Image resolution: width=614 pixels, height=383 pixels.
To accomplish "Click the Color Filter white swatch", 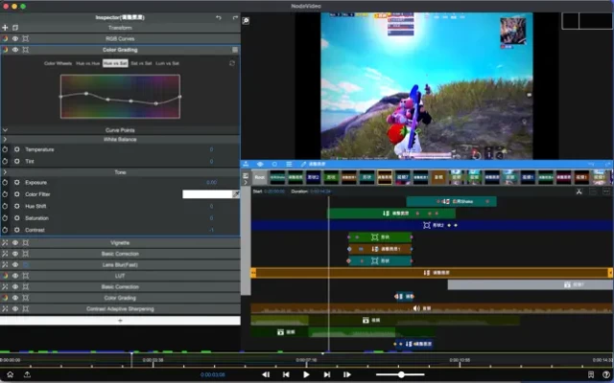I will 206,194.
